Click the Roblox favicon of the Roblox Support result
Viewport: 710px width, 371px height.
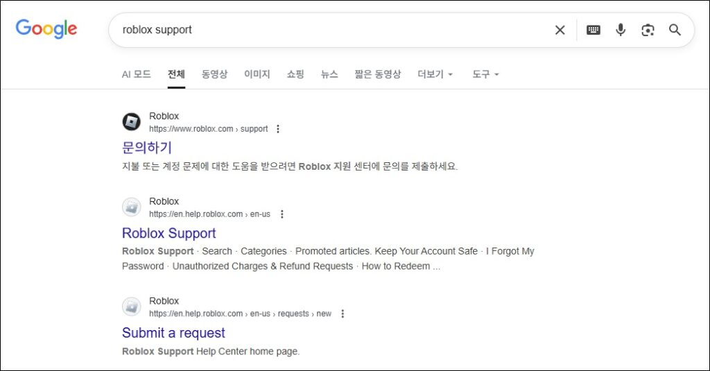point(131,207)
